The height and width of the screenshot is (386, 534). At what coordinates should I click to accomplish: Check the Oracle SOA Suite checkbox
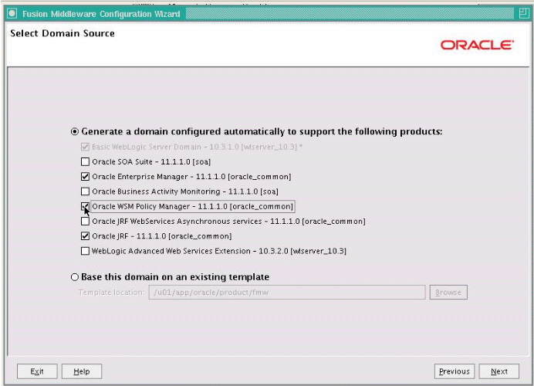click(x=85, y=161)
